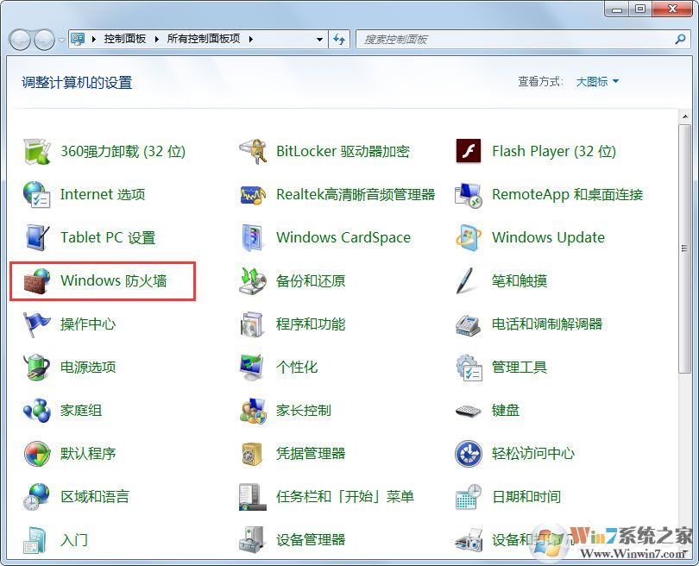Open the 大图标 view mode dropdown
The image size is (699, 566).
point(597,81)
